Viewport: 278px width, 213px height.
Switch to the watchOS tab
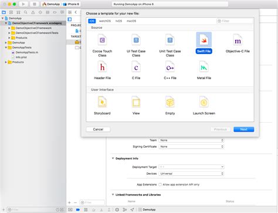pos(105,21)
